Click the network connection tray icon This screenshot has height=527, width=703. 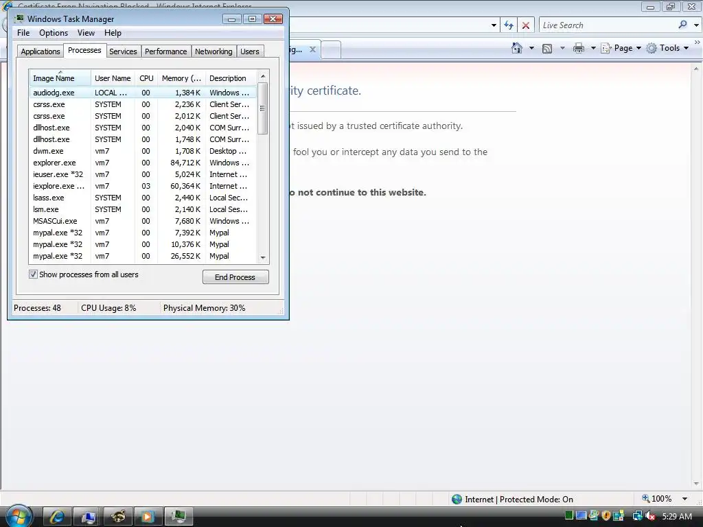(637, 516)
